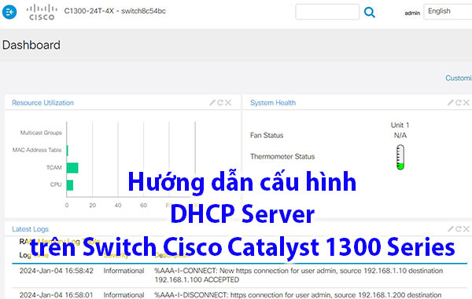Open the Latest Logs title link
This screenshot has height=299, width=472.
30,229
